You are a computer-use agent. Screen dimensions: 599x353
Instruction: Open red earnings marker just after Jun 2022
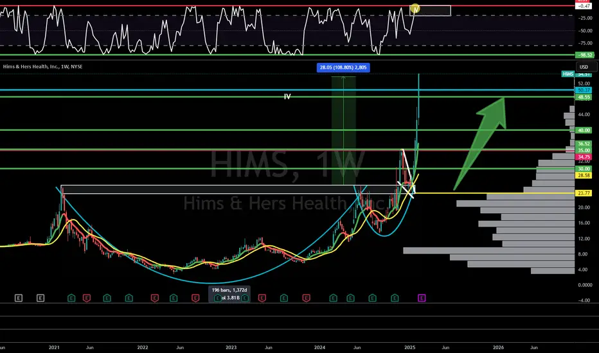[195, 298]
